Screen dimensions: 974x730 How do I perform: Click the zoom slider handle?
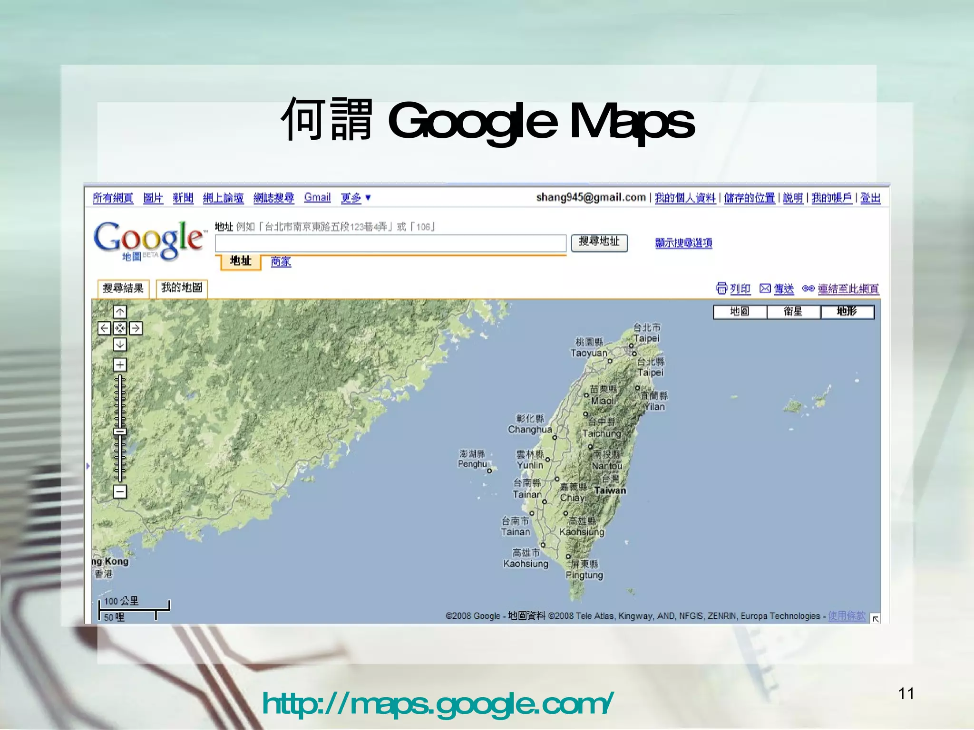click(x=120, y=432)
